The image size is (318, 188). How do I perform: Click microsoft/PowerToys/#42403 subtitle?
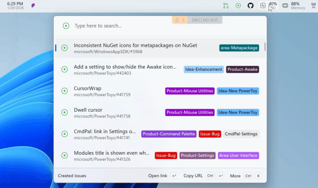[102, 73]
